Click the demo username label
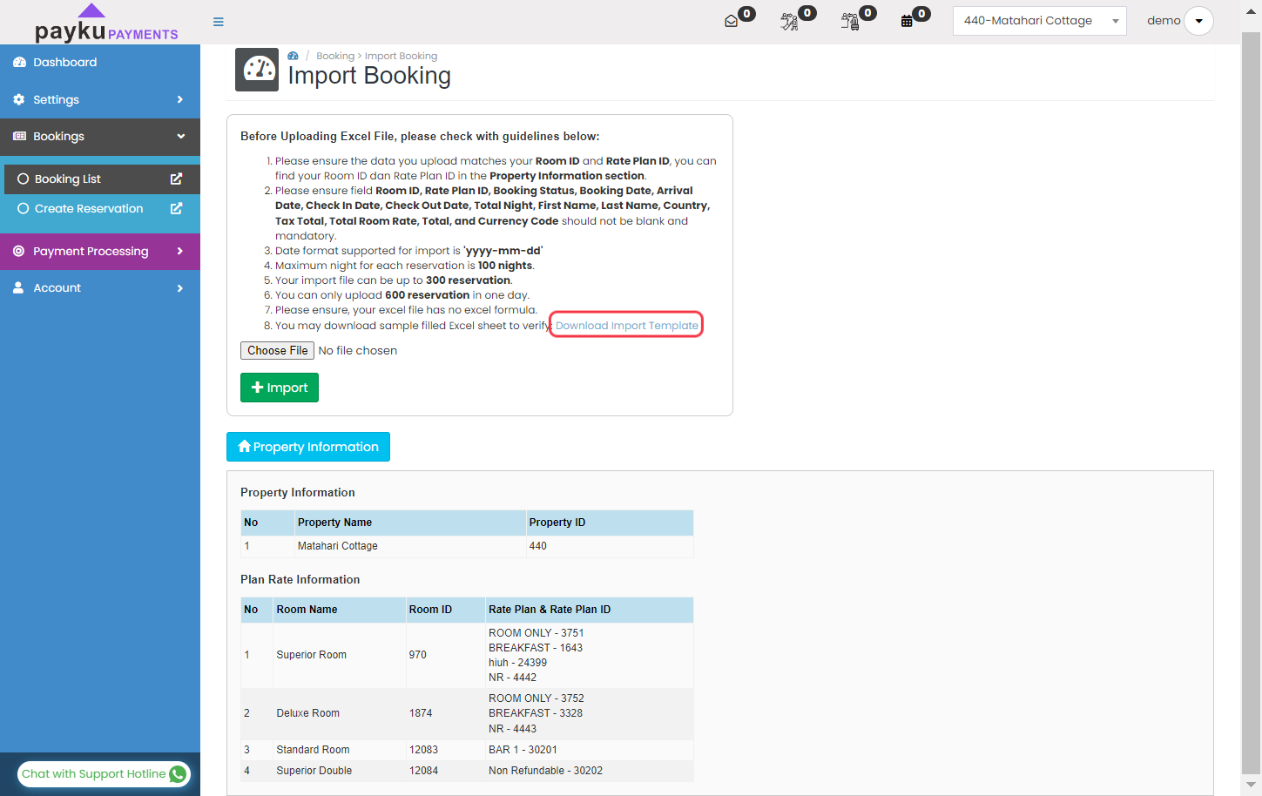Viewport: 1262px width, 796px height. pyautogui.click(x=1164, y=21)
